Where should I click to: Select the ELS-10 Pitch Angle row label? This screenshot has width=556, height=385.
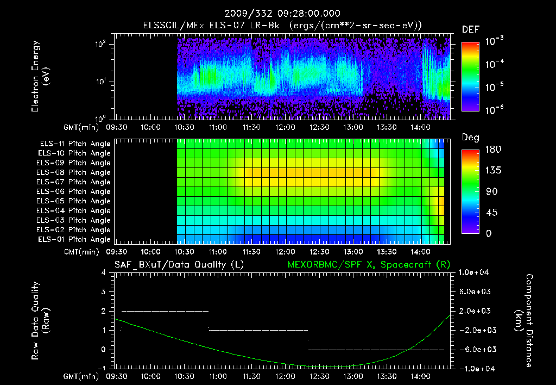click(74, 153)
